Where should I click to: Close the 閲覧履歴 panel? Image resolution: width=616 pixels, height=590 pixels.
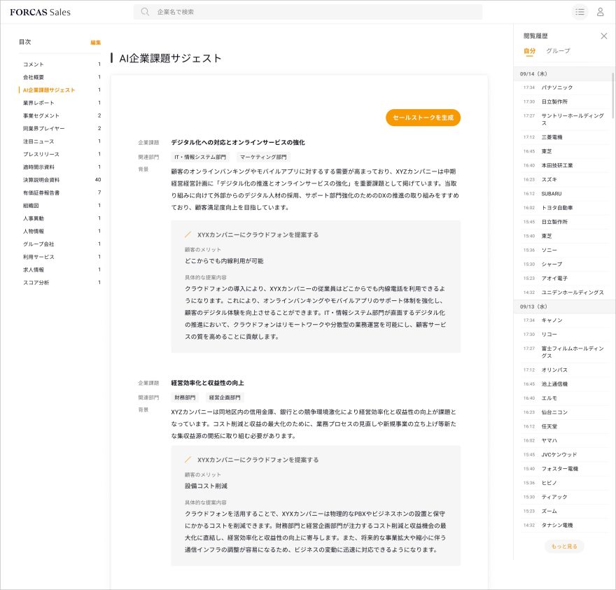tap(604, 36)
